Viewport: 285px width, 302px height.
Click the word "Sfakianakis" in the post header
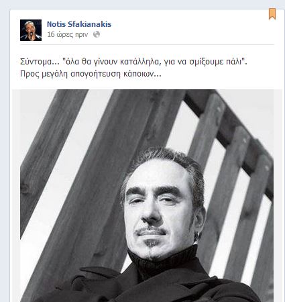click(89, 24)
